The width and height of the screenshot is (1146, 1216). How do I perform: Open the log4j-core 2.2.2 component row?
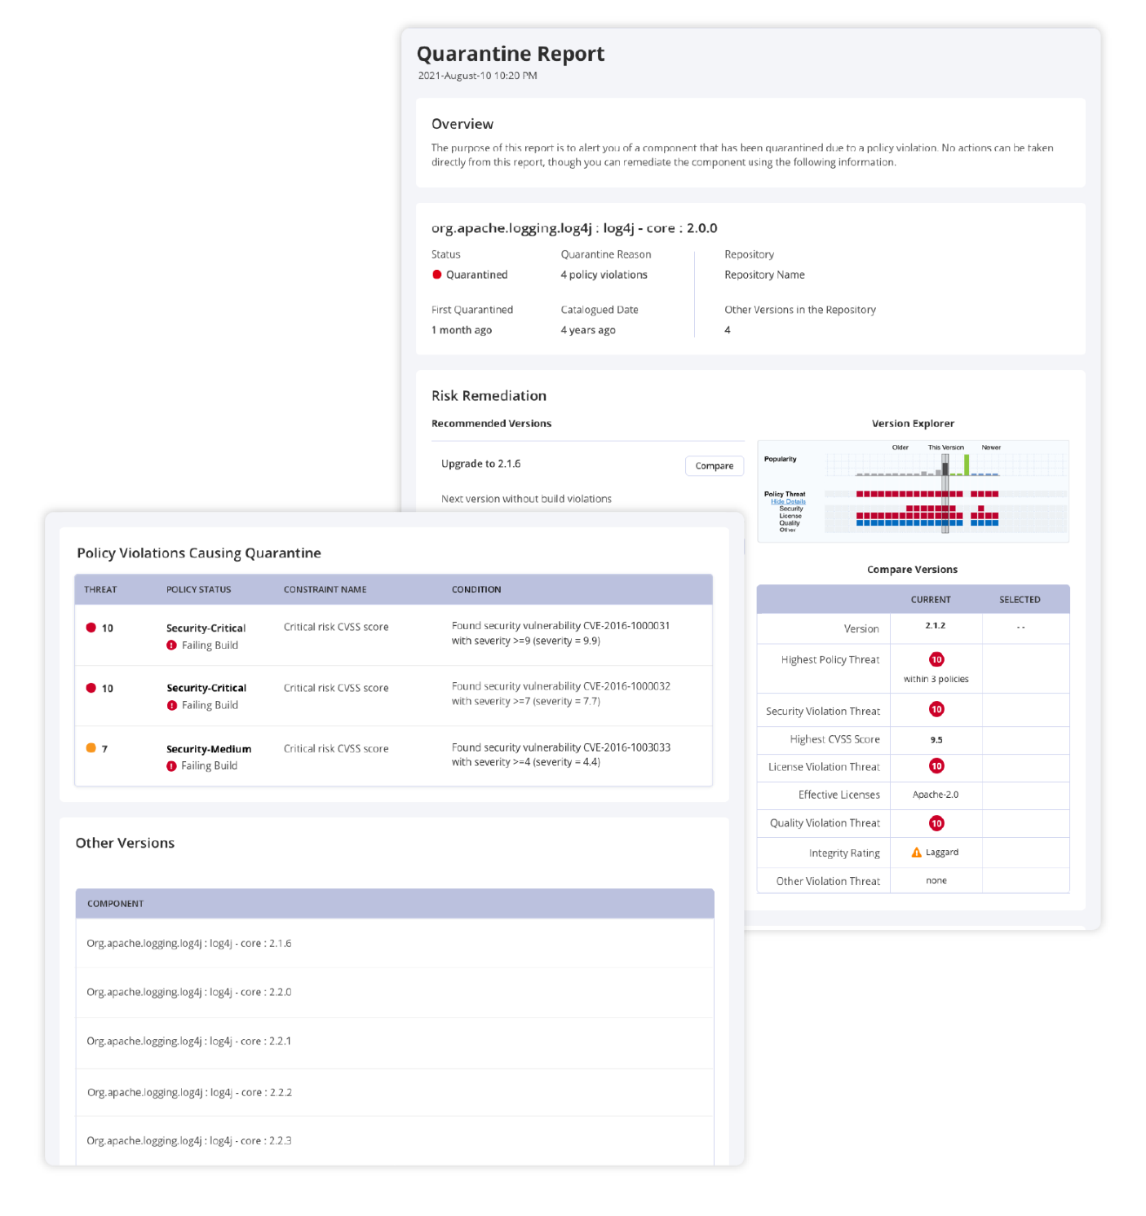coord(189,1092)
